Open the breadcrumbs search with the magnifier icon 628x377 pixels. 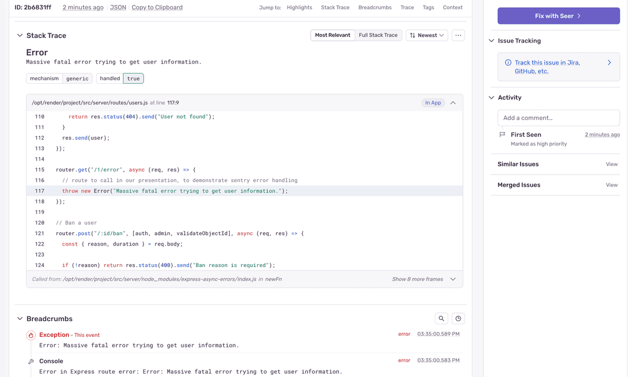pyautogui.click(x=441, y=318)
